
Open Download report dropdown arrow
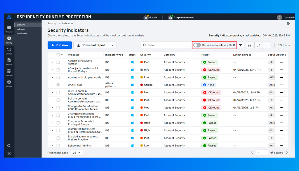[x=113, y=45]
